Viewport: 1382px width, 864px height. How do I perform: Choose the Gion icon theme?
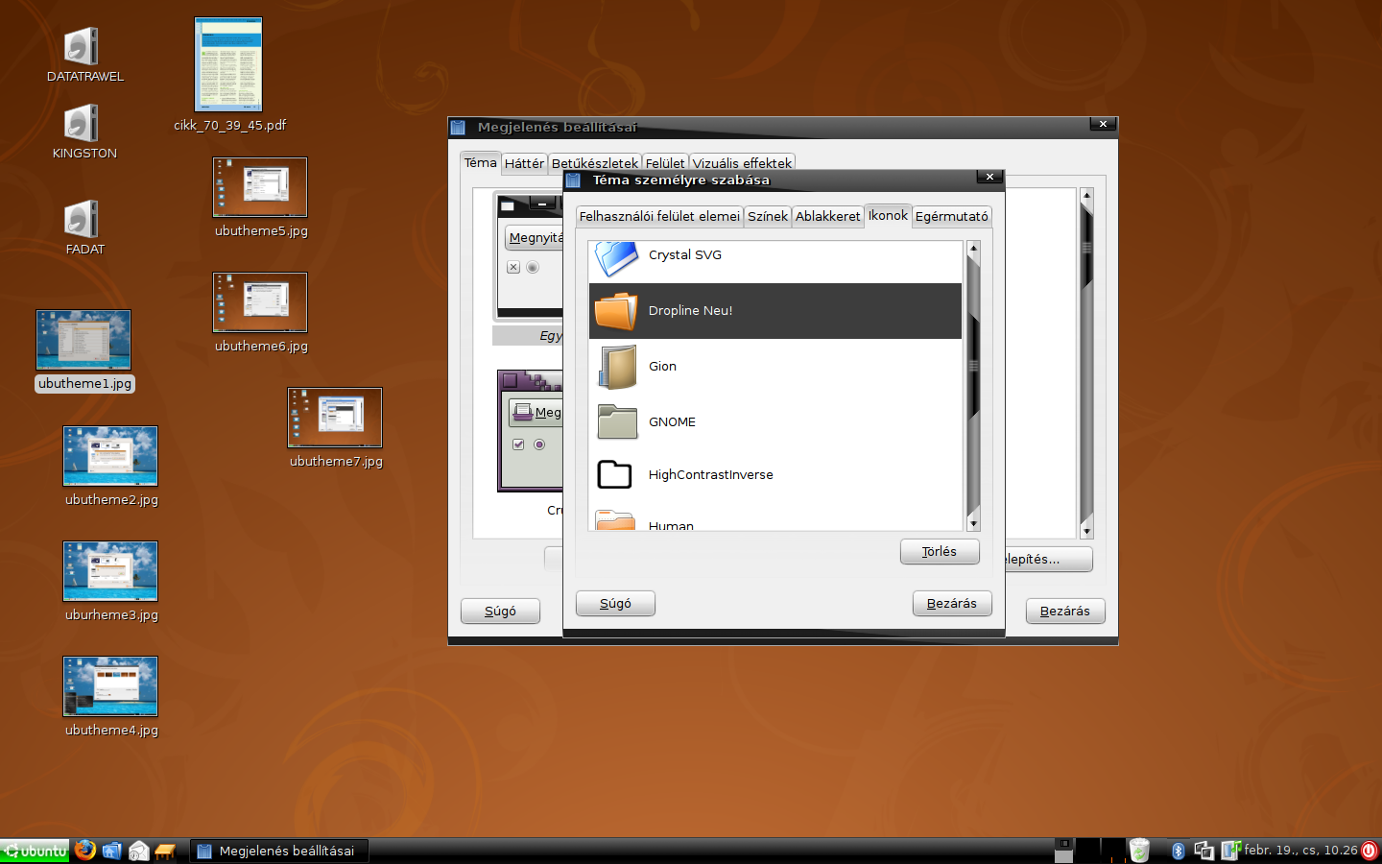click(774, 367)
